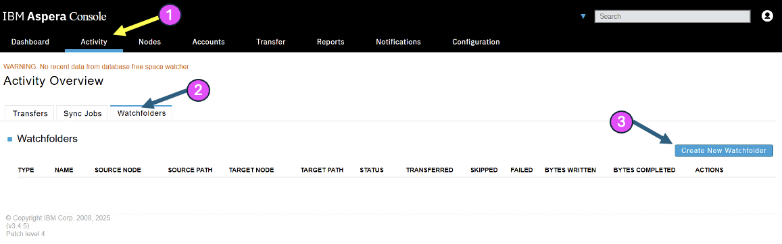Click the (v3.4.5) version text
Image resolution: width=782 pixels, height=244 pixels.
[x=18, y=226]
